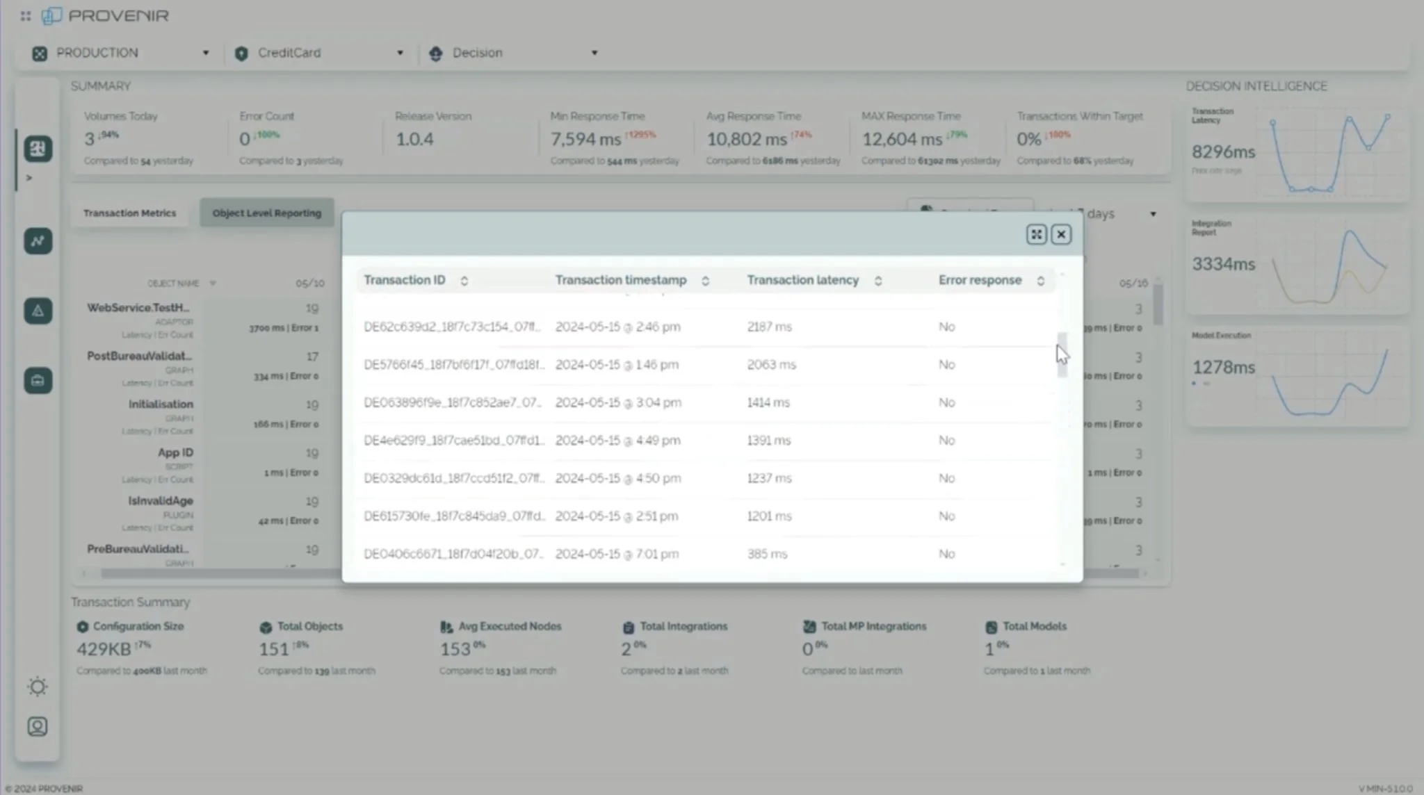Viewport: 1424px width, 795px height.
Task: Open user profile icon in sidebar
Action: point(38,726)
